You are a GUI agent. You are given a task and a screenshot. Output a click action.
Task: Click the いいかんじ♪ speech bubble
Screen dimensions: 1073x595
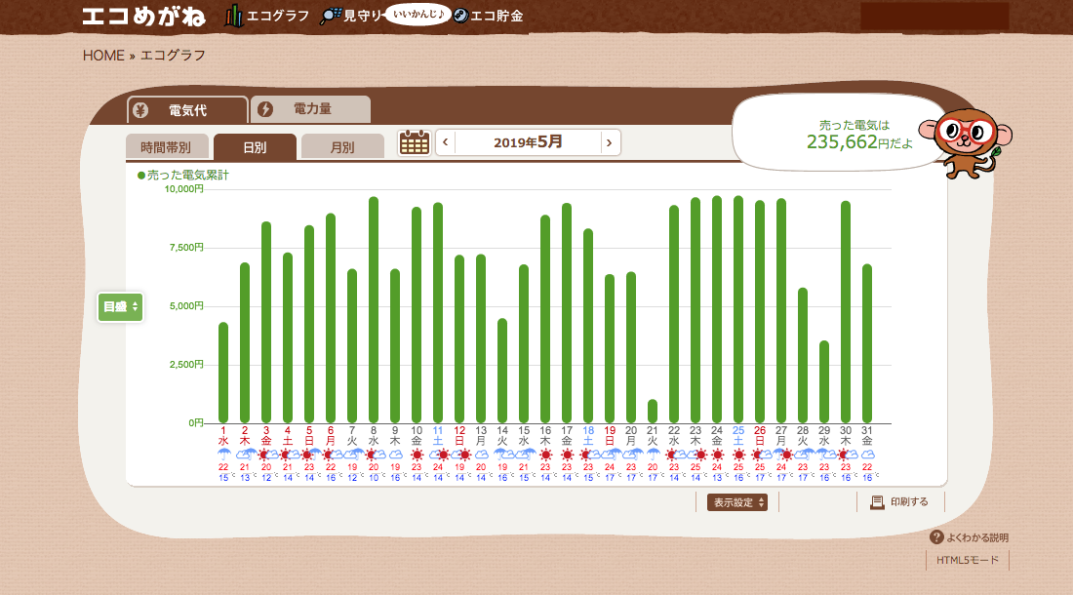click(x=418, y=15)
